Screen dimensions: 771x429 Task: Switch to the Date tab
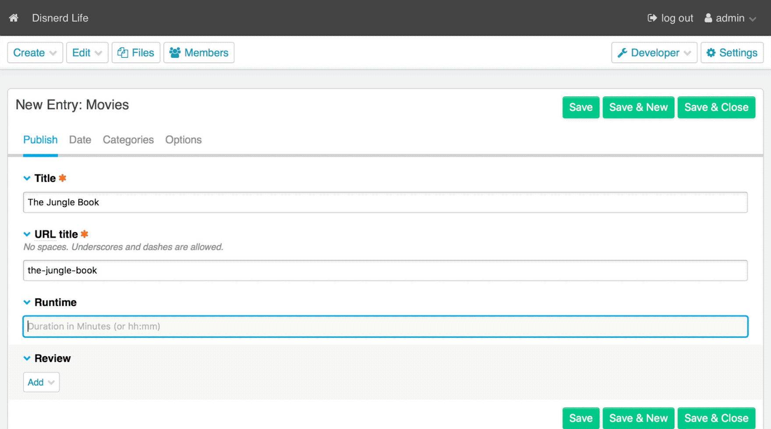[80, 140]
